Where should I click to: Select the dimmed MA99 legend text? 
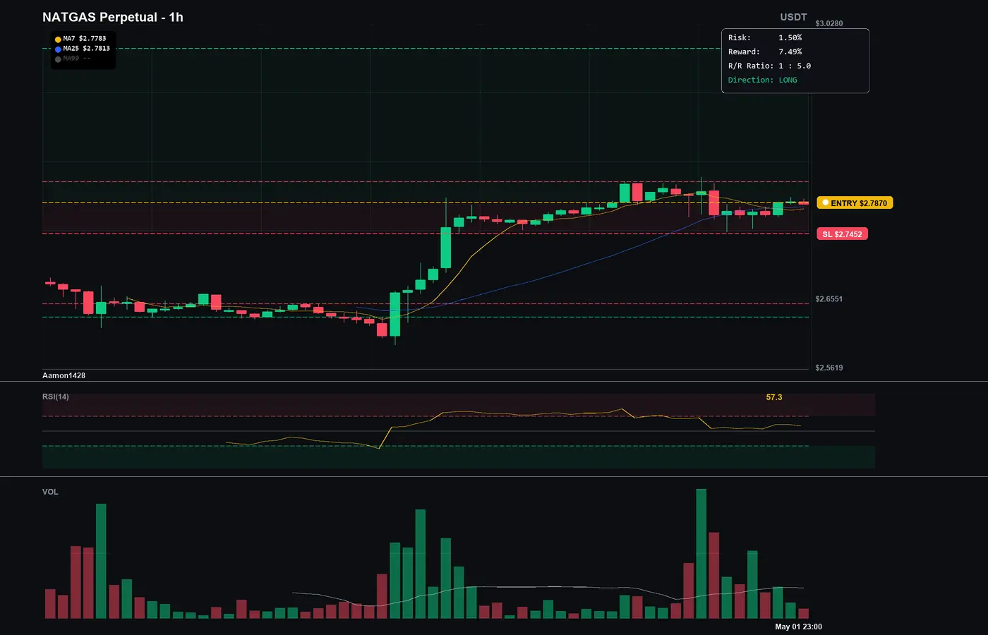click(x=77, y=59)
